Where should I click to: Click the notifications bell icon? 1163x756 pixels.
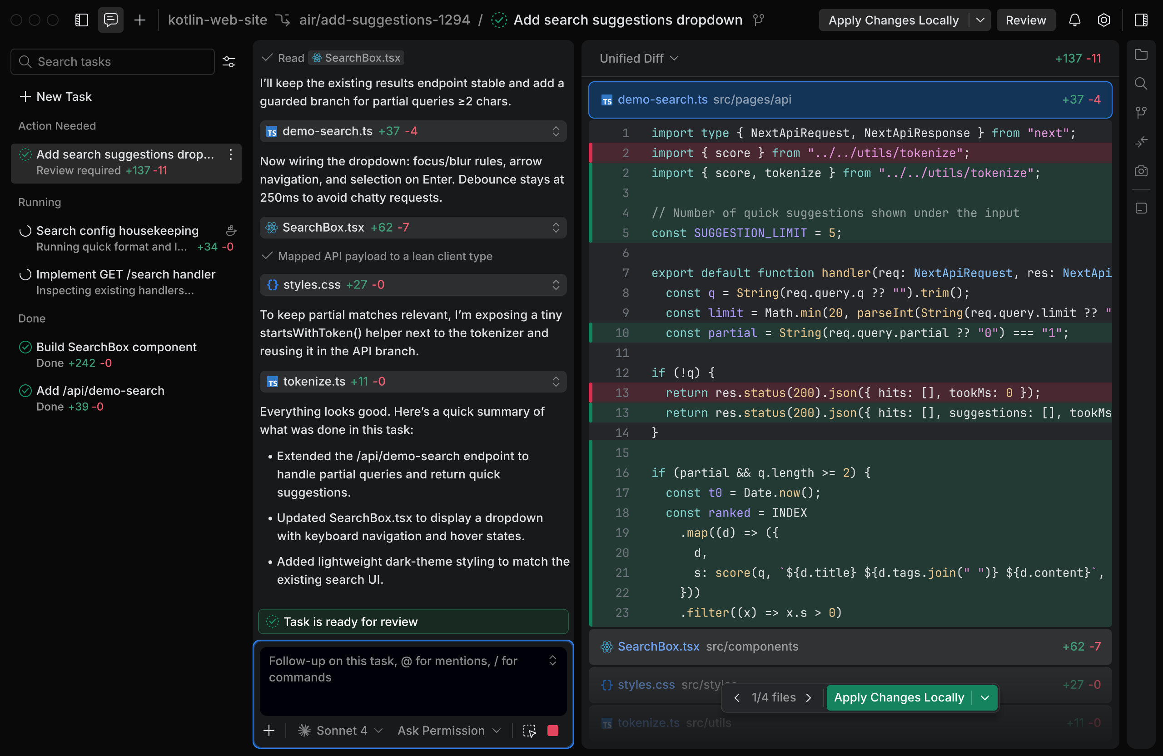[1074, 20]
